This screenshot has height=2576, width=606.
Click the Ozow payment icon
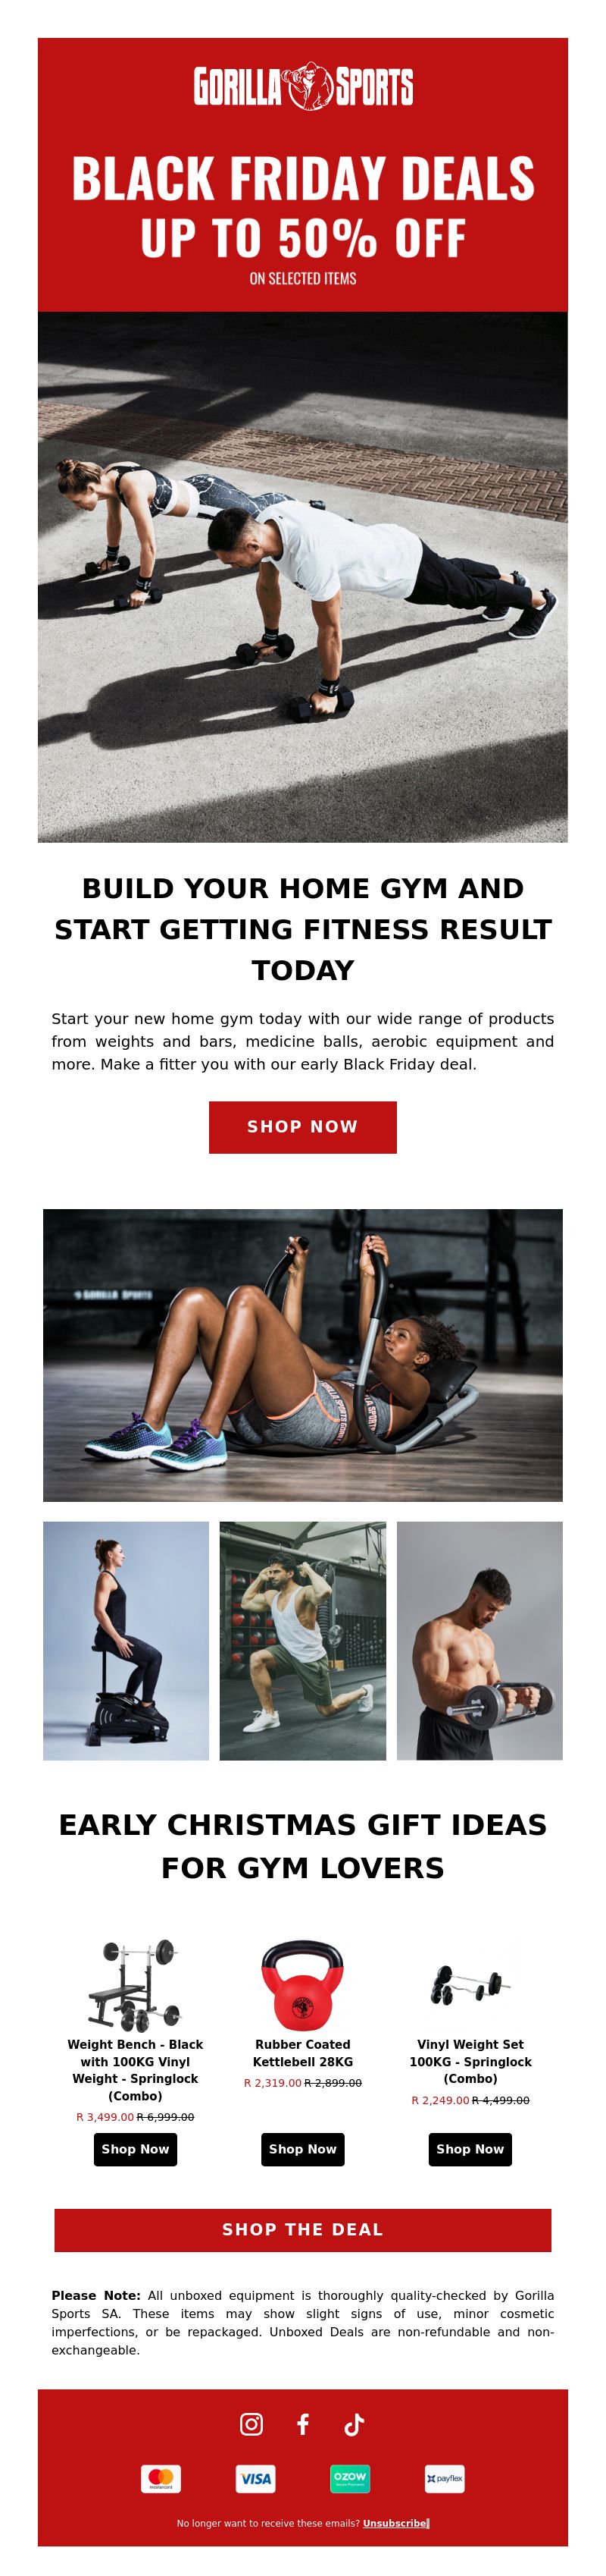351,2478
